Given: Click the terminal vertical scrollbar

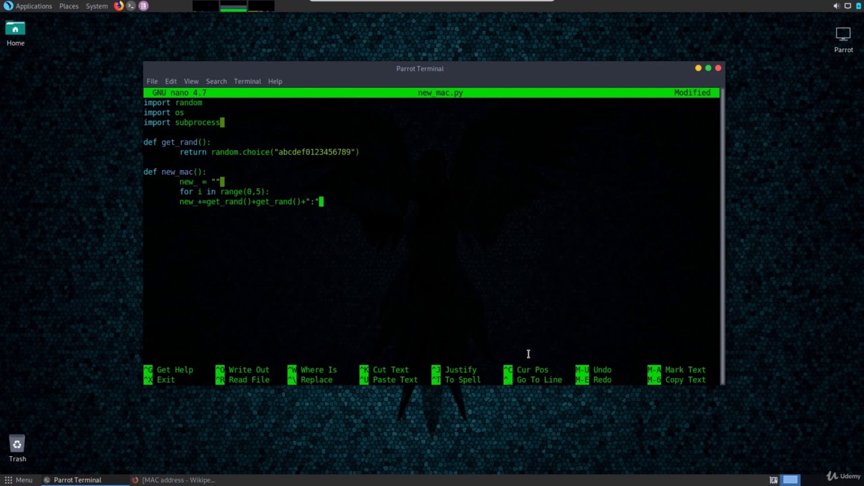Looking at the screenshot, I should click(722, 236).
